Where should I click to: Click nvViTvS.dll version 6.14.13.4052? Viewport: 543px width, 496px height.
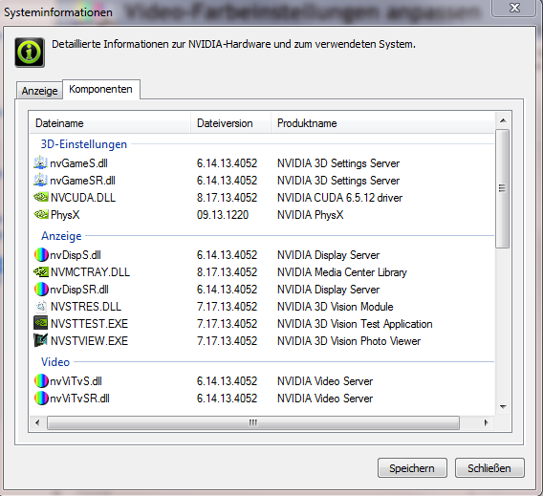[227, 381]
